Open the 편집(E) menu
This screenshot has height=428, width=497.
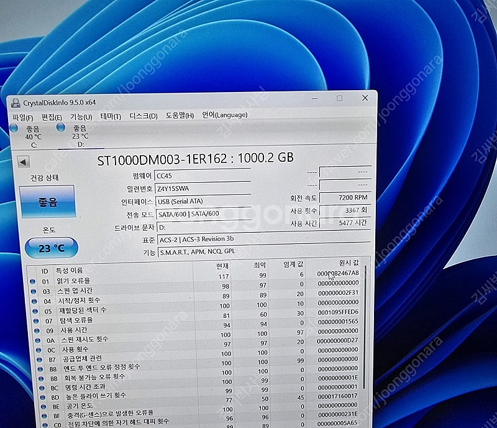pyautogui.click(x=52, y=118)
